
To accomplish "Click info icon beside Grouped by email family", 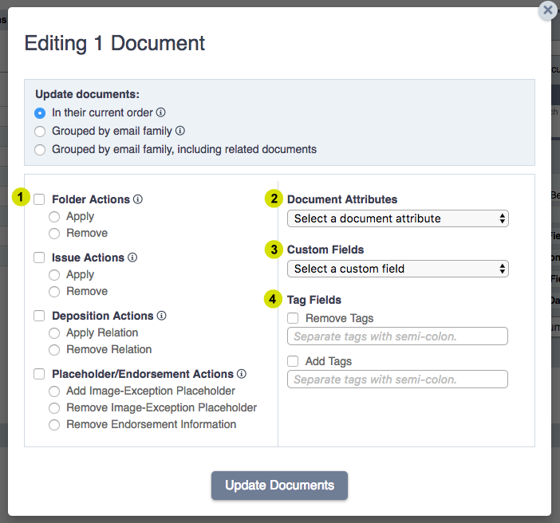I will [x=180, y=131].
